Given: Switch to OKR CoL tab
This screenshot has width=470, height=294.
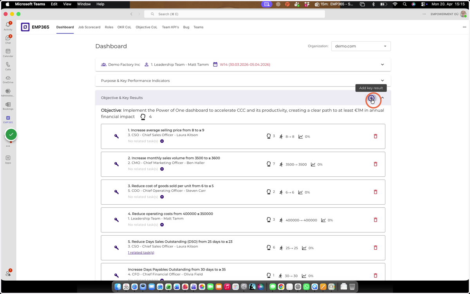Looking at the screenshot, I should pos(124,27).
